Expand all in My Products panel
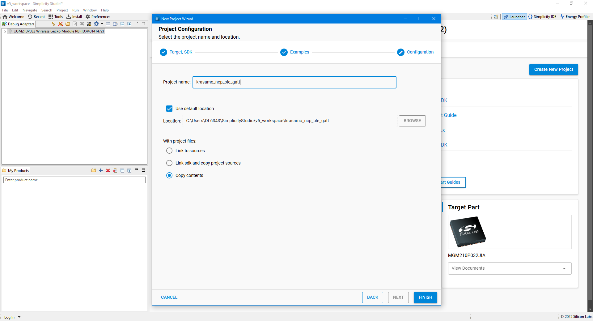The image size is (593, 321). [x=129, y=170]
